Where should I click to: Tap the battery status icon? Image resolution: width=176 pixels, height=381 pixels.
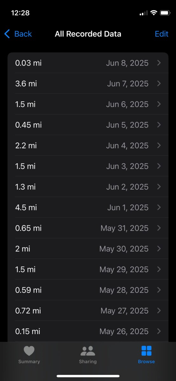click(166, 13)
